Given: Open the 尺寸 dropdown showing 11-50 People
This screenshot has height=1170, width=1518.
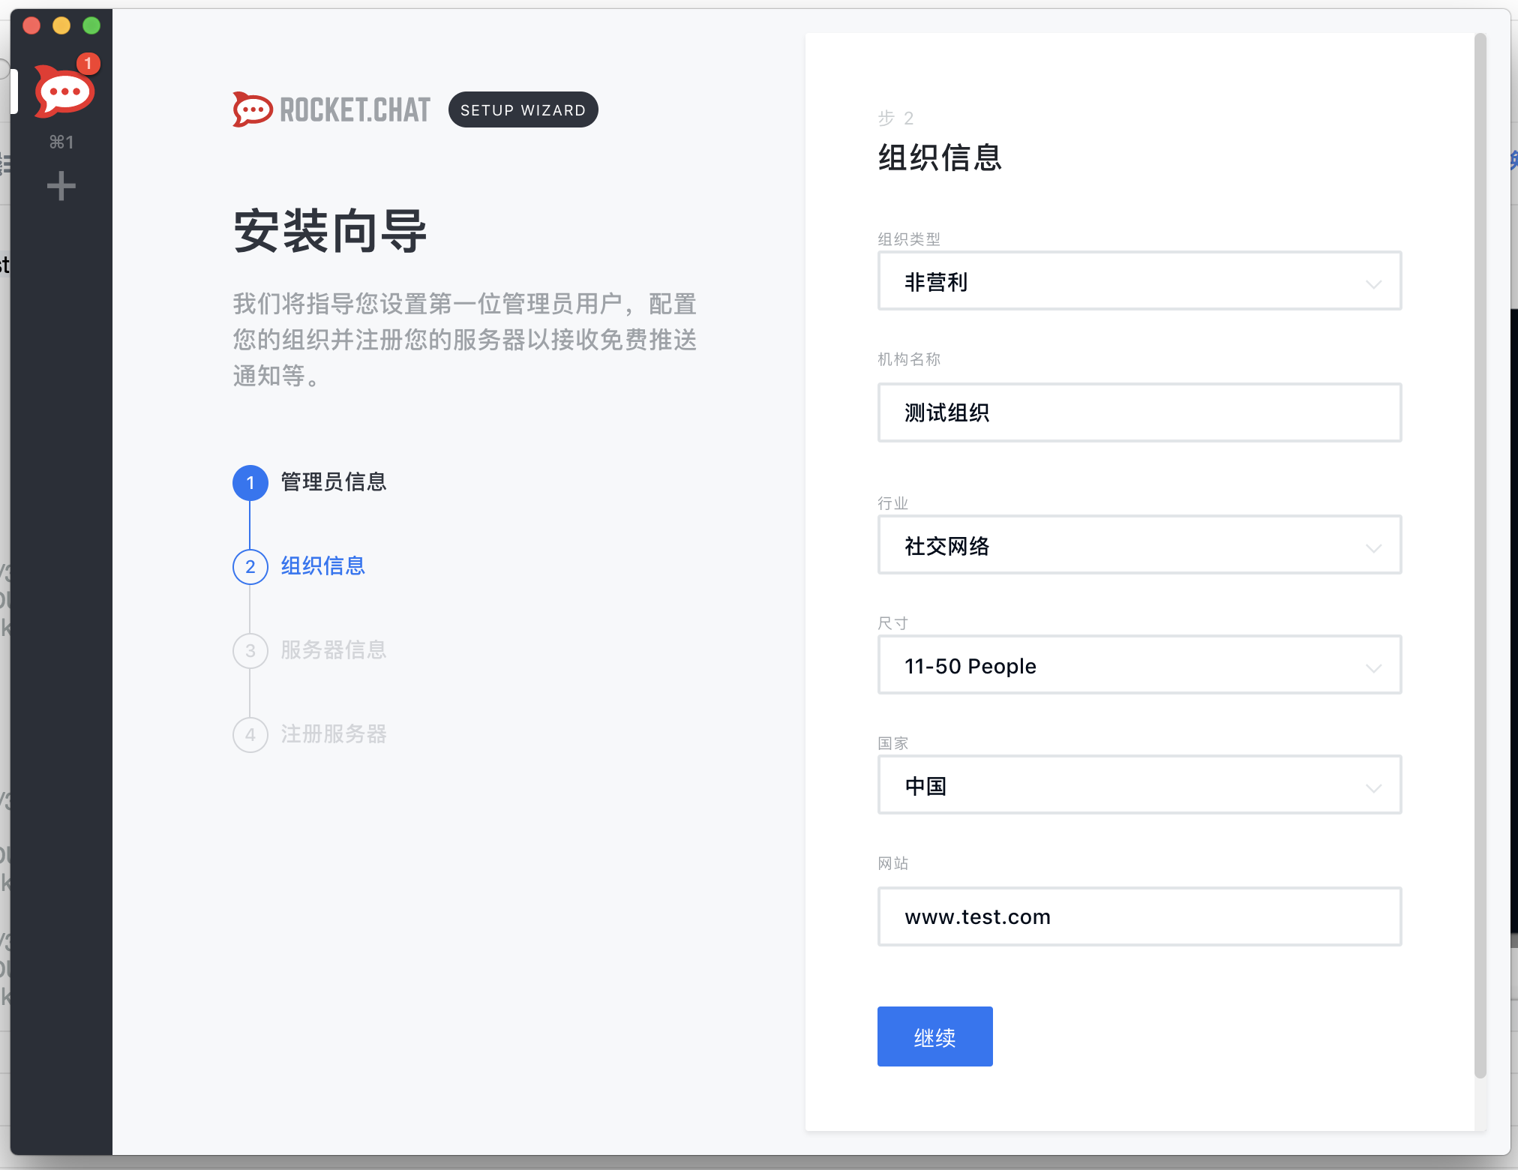Looking at the screenshot, I should (1139, 665).
